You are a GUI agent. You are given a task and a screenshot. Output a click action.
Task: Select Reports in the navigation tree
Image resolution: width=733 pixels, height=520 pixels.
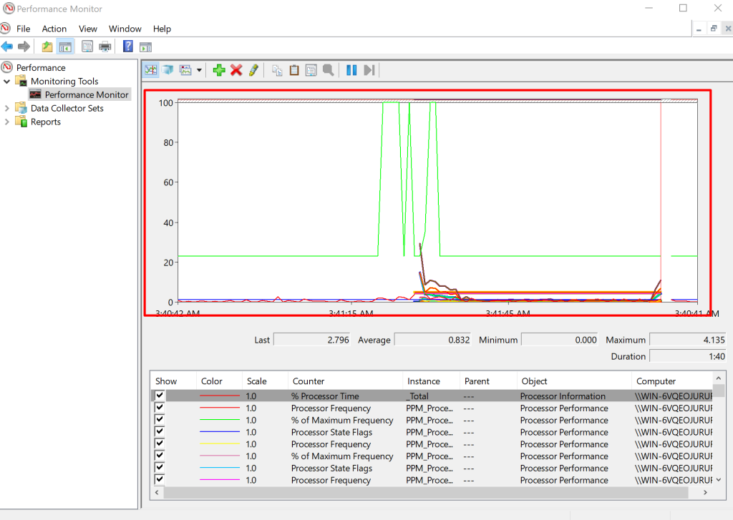[x=46, y=122]
